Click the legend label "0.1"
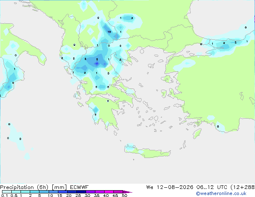This screenshot has width=255, height=197. click(x=4, y=195)
